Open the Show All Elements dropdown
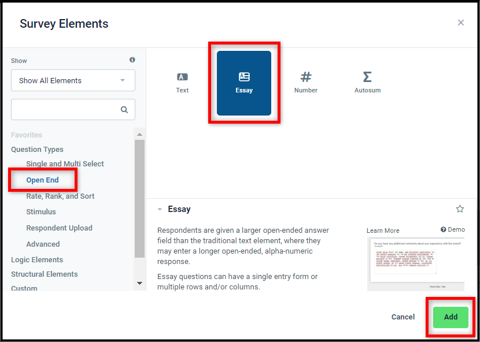The height and width of the screenshot is (342, 480). tap(73, 80)
